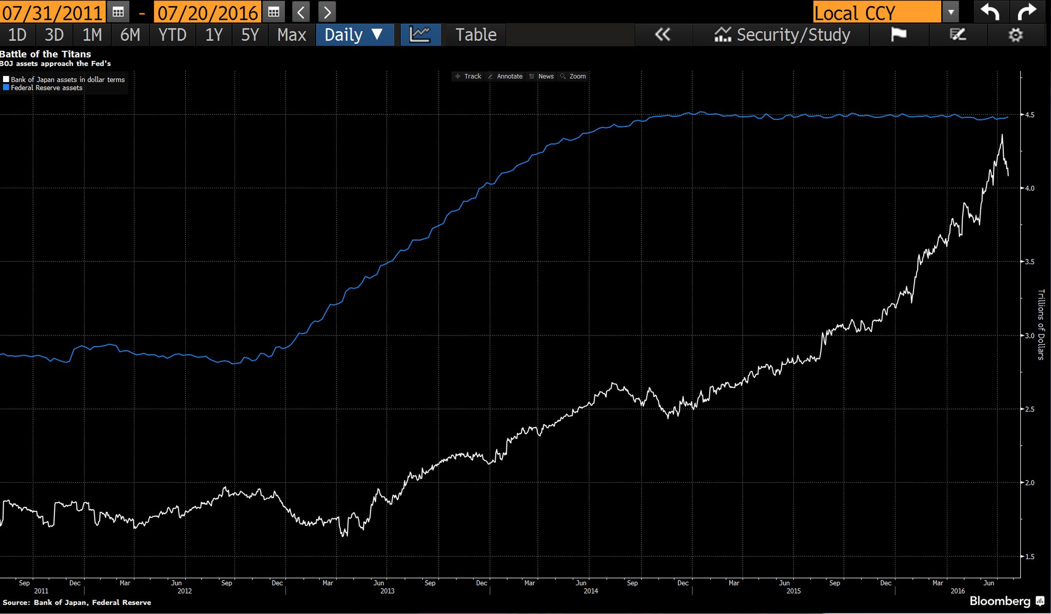Click the Federal Reserve assets blue swatch
Image resolution: width=1051 pixels, height=614 pixels.
[6, 88]
